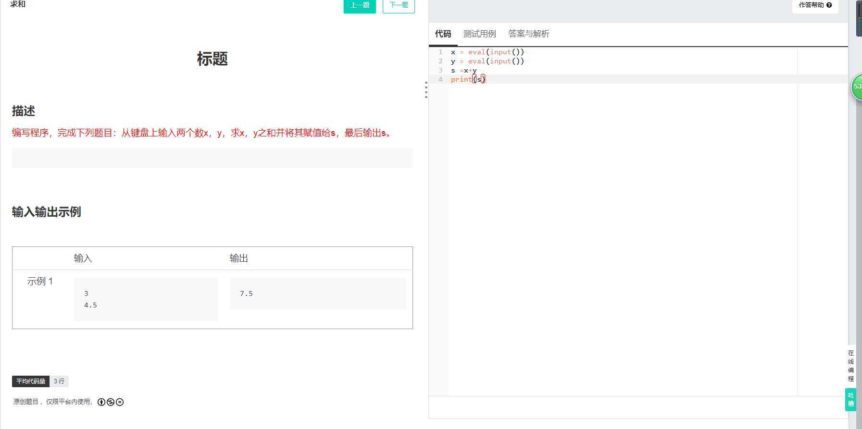Switch to the 测试用例 tab

[479, 34]
